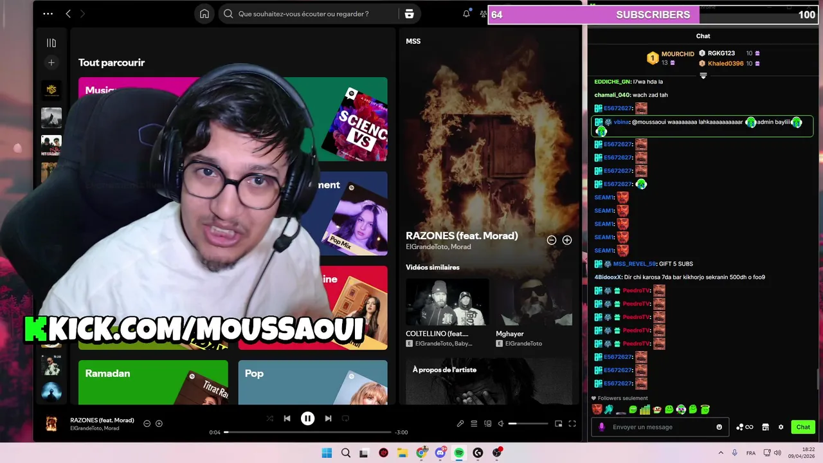
Task: Open the Windows Start menu
Action: pyautogui.click(x=327, y=453)
